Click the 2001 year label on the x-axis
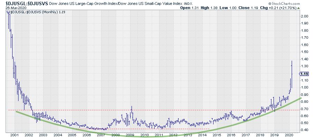314x138 pixels. [15, 135]
